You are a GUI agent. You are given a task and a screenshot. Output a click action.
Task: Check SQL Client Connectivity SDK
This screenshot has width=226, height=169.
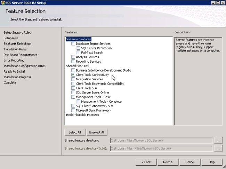click(x=73, y=106)
